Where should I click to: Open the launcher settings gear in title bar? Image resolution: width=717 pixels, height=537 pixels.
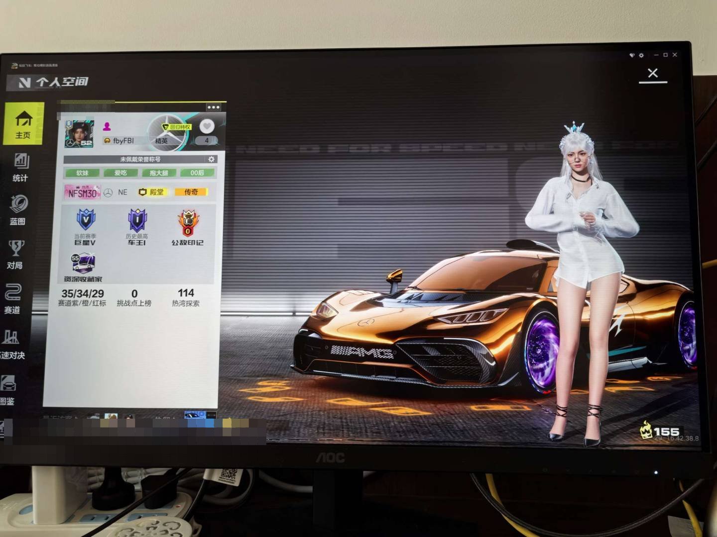641,55
